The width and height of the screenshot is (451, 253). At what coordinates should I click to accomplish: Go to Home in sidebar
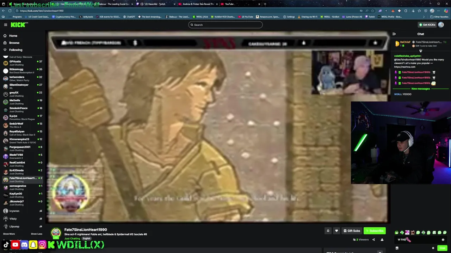pyautogui.click(x=13, y=35)
